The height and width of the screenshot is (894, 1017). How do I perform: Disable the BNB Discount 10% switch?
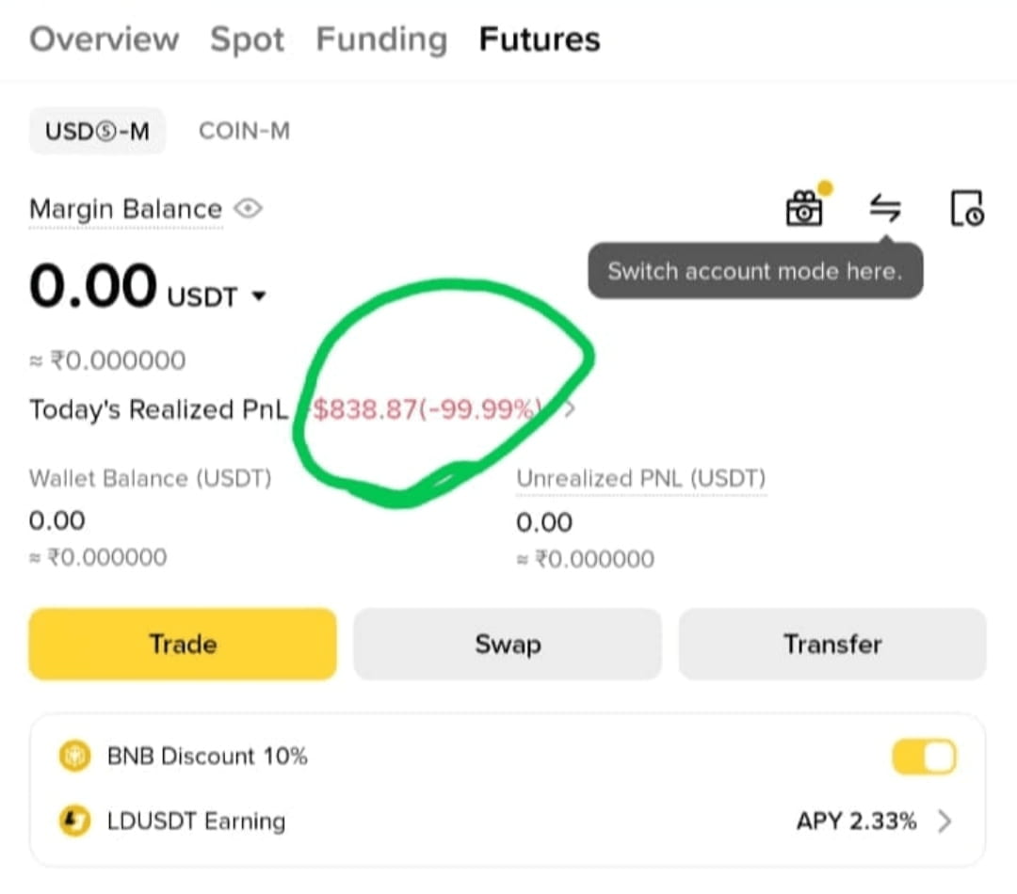pos(925,757)
